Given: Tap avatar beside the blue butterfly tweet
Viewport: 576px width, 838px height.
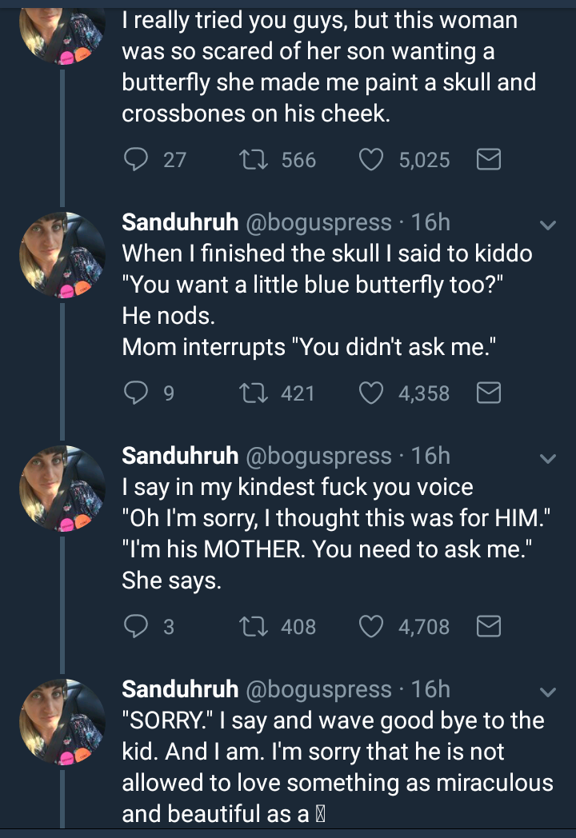Looking at the screenshot, I should 62,254.
